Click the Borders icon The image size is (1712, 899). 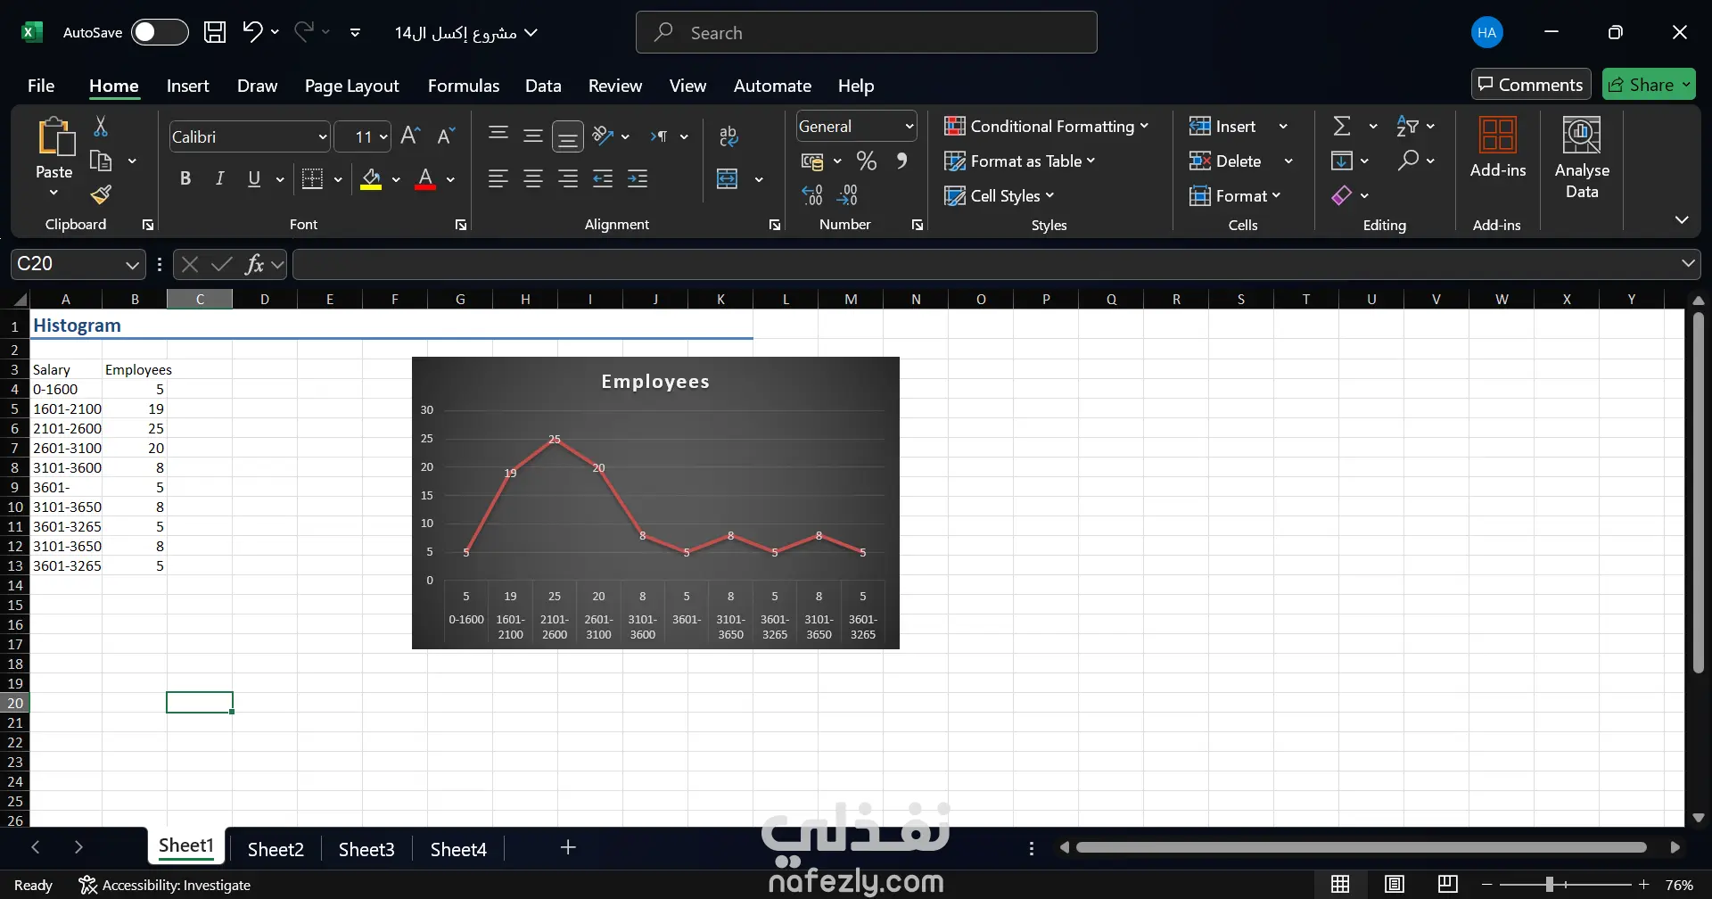312,179
